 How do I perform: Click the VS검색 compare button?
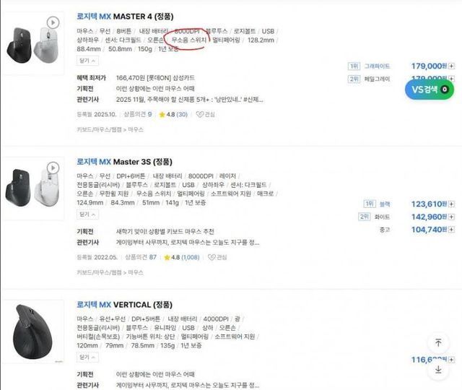430,89
